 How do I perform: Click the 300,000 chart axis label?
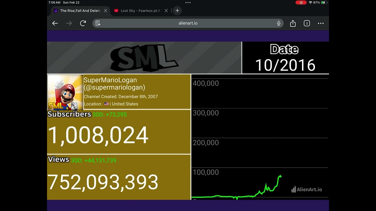[206, 113]
